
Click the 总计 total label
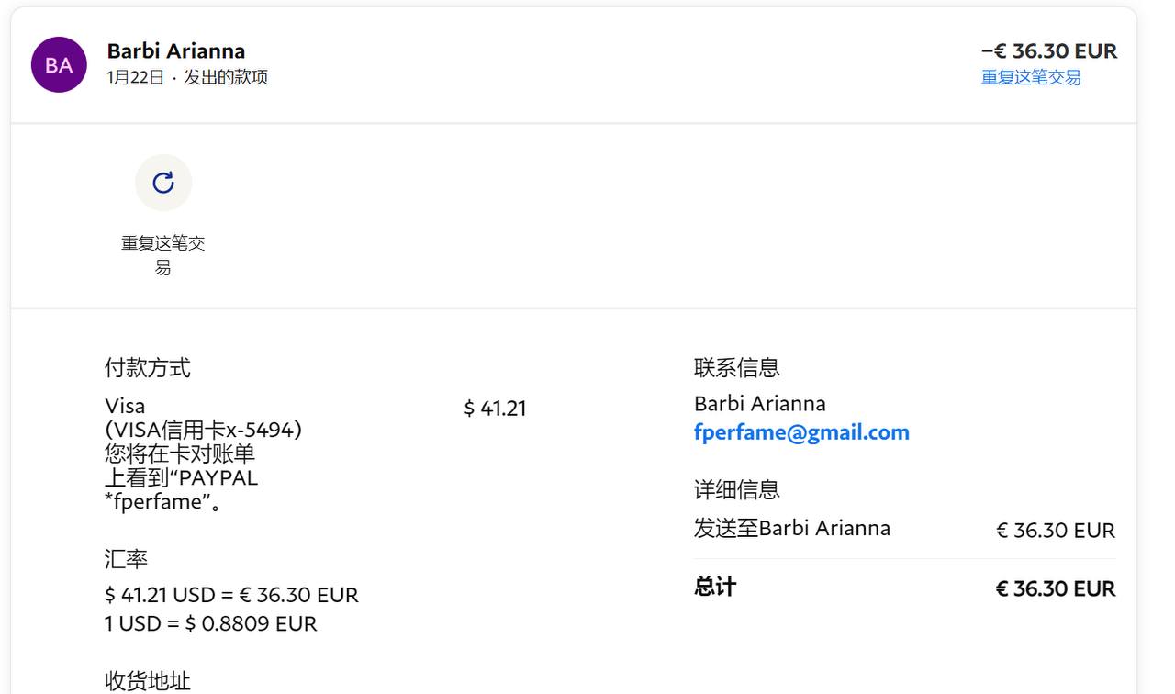click(x=715, y=588)
